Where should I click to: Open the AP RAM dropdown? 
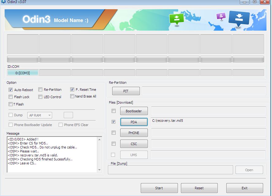pos(40,115)
